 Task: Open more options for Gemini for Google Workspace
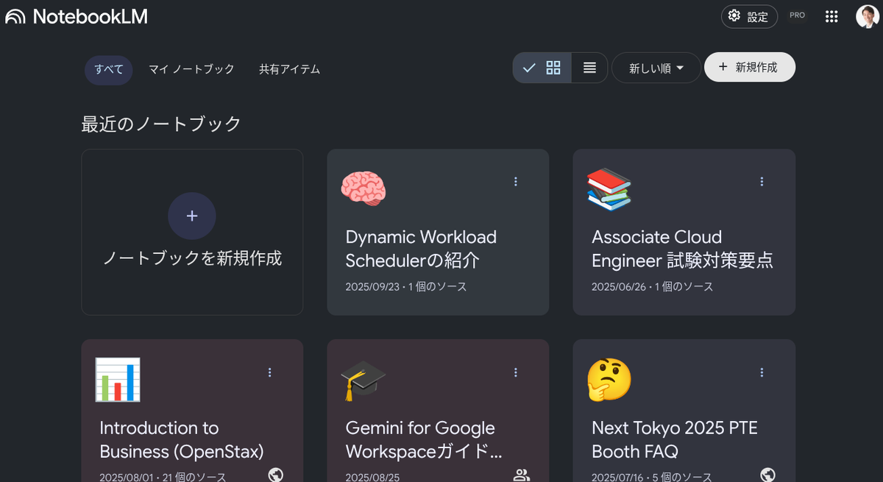pyautogui.click(x=516, y=372)
